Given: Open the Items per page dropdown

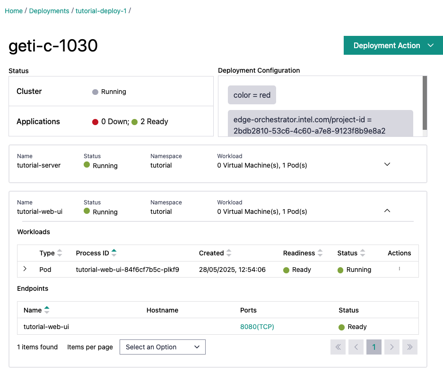Looking at the screenshot, I should [x=163, y=347].
